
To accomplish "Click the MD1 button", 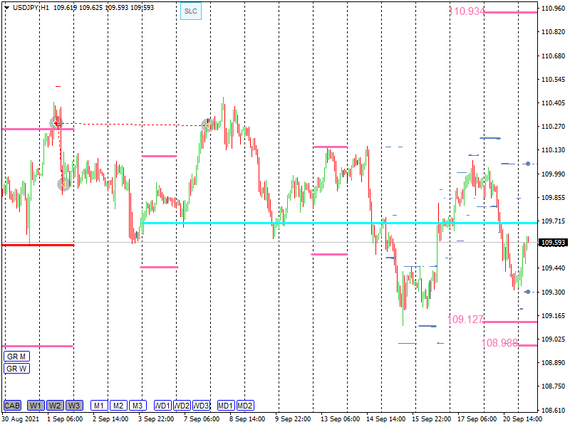I will click(x=226, y=406).
